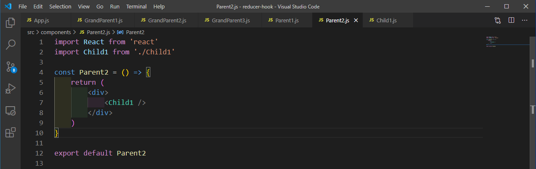The width and height of the screenshot is (536, 169).
Task: Maximize the VS Code window
Action: coord(507,6)
